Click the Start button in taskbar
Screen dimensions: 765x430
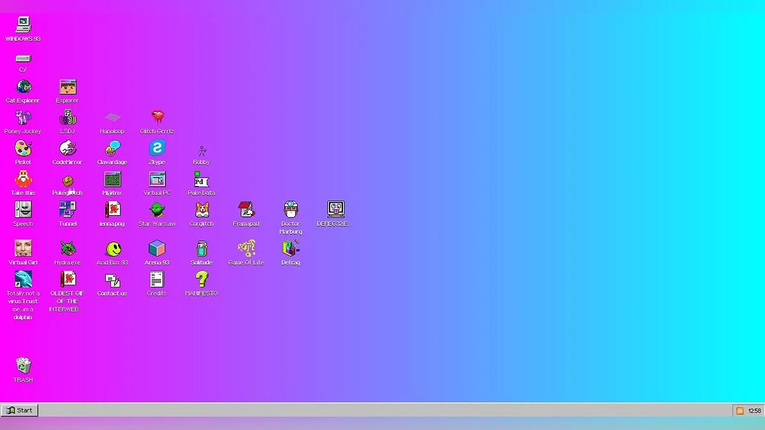pyautogui.click(x=20, y=410)
